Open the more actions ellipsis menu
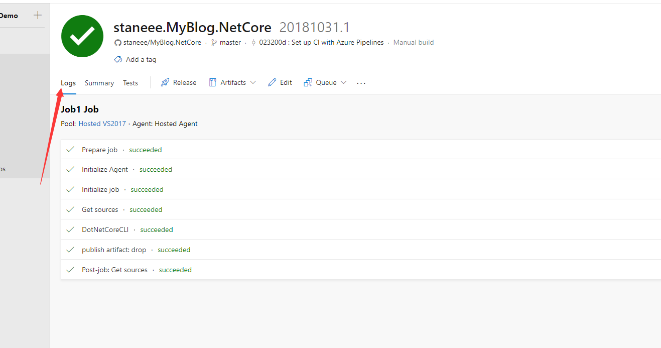661x348 pixels. [x=361, y=83]
